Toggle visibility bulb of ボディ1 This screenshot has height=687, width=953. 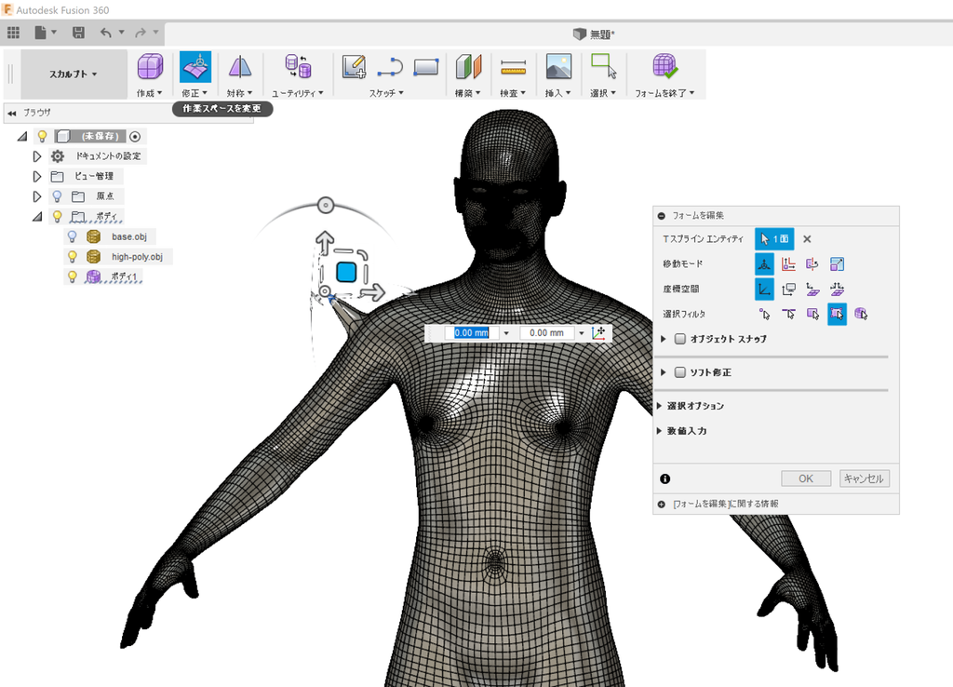click(73, 276)
